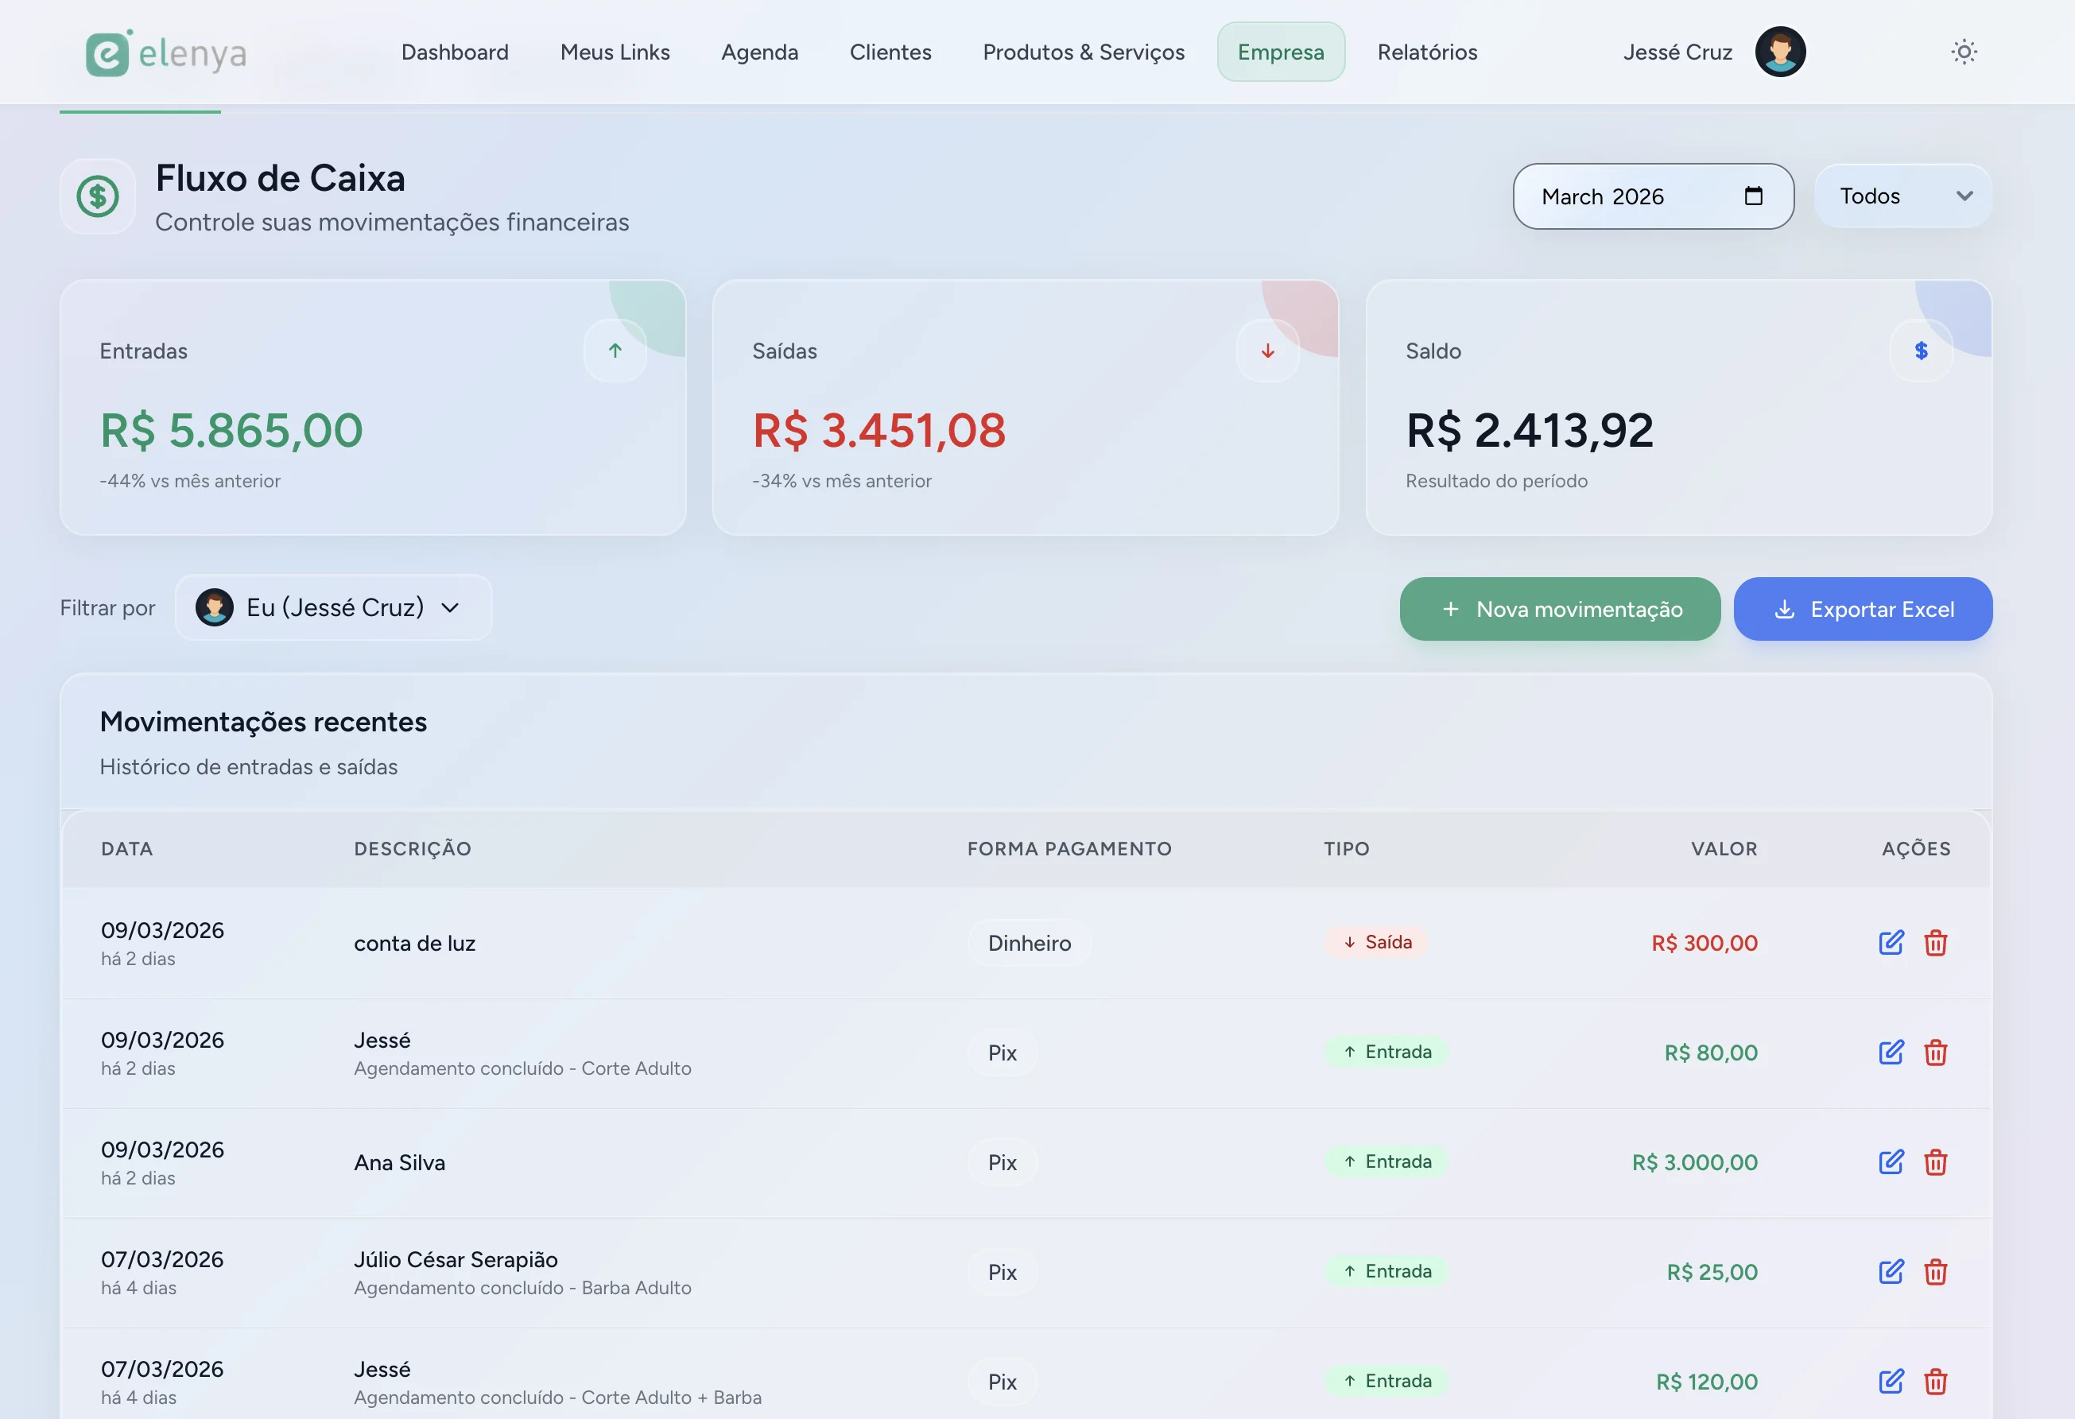Click the Júlio César Serapião name
The width and height of the screenshot is (2075, 1419).
456,1259
